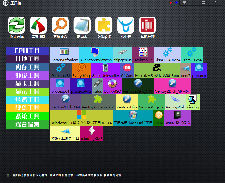Open the DesktopOK tile
Screen dimensions: 225x183
(143, 55)
